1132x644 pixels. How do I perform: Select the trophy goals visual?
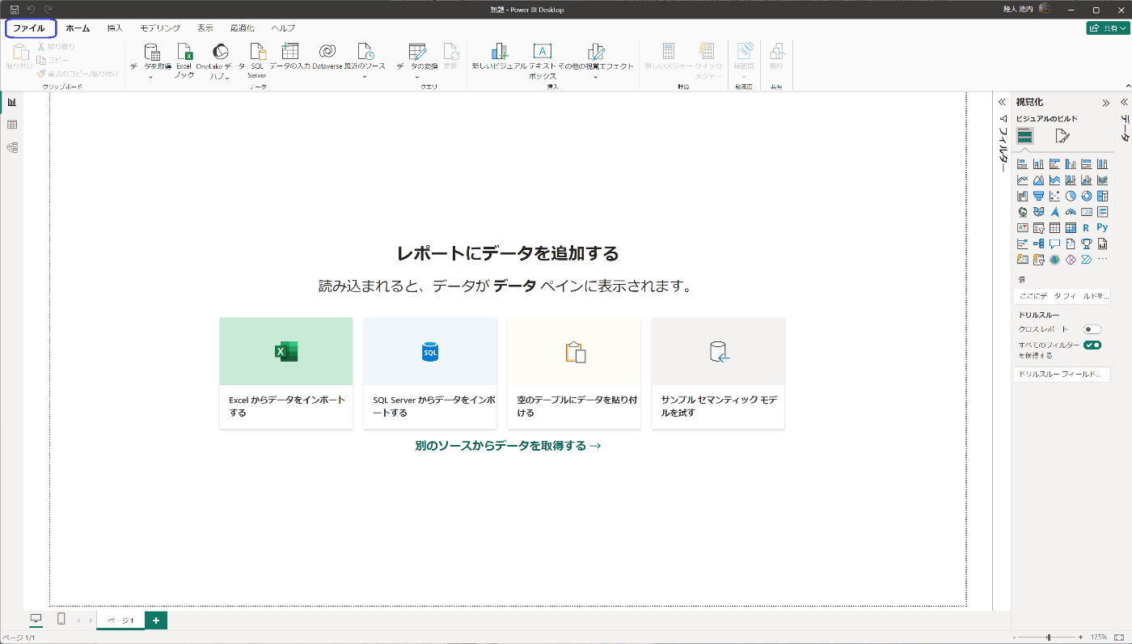[x=1087, y=244]
